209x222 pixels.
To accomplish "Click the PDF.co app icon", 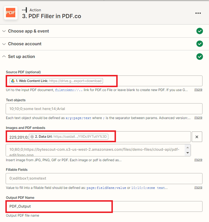I will [11, 13].
